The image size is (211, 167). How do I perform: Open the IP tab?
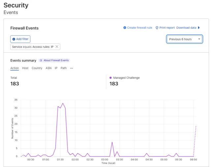tap(56, 68)
